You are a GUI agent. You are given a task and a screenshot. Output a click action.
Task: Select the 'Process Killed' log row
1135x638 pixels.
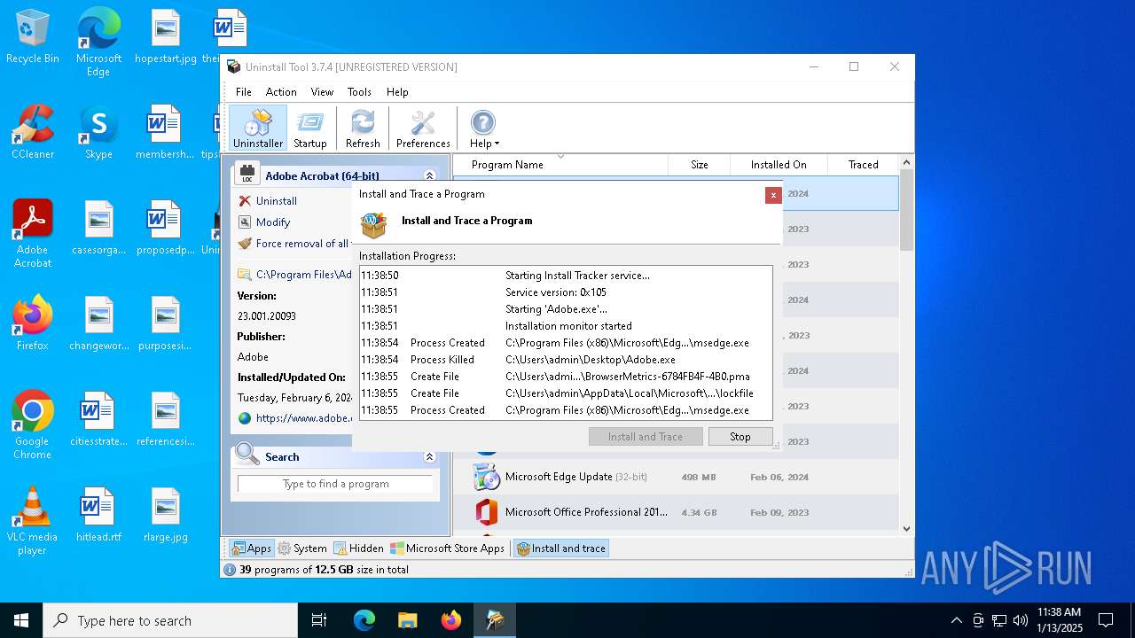(566, 360)
